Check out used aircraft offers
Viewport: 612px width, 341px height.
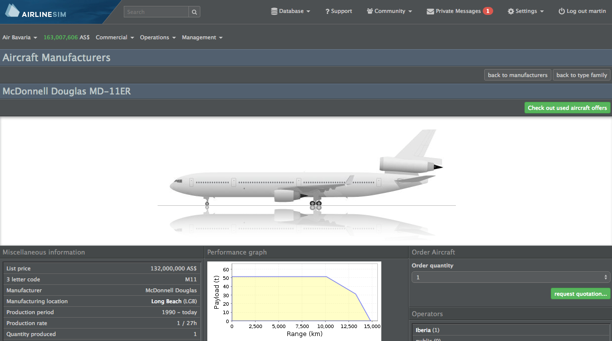(567, 107)
